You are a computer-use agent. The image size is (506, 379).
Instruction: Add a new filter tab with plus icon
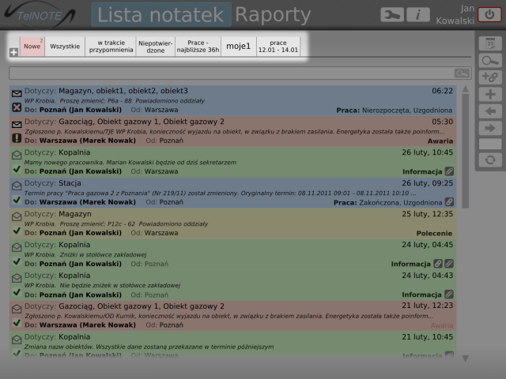click(13, 52)
